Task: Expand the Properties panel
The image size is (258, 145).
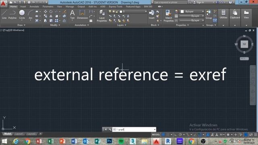Action: 182,25
